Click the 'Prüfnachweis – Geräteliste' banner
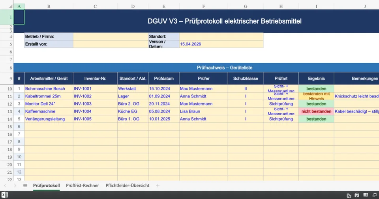The width and height of the screenshot is (379, 199). coord(225,68)
